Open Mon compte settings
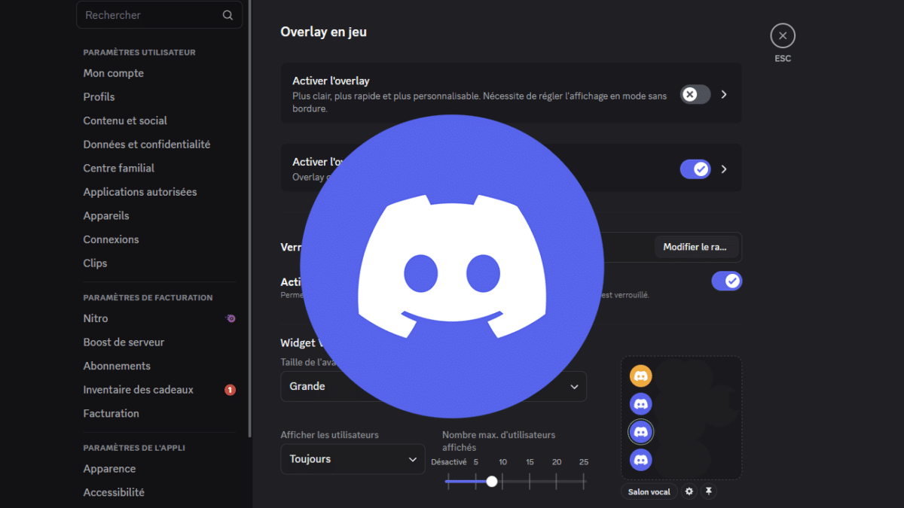 pos(114,73)
